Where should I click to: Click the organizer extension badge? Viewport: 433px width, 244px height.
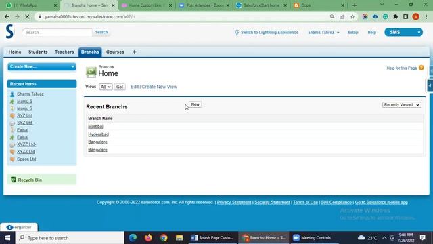[x=19, y=228]
